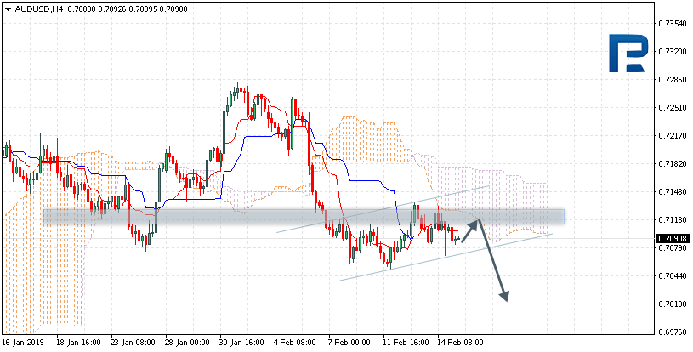Click the 7 Feb 00:00 time label
The height and width of the screenshot is (352, 693).
[349, 343]
